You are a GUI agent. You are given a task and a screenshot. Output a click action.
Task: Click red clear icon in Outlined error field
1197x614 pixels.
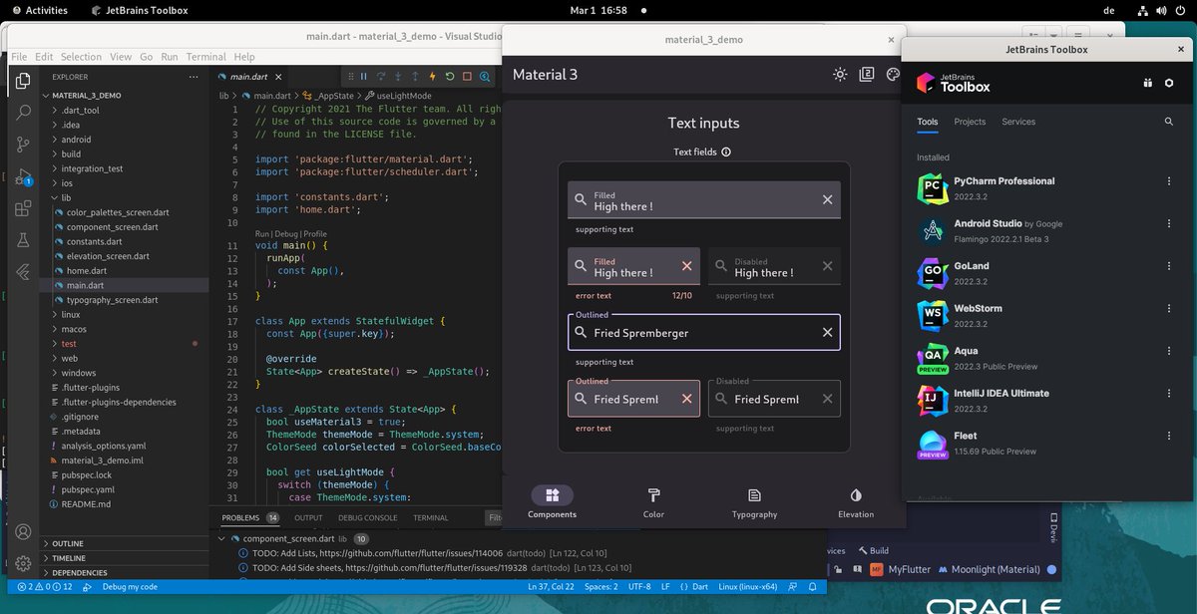(686, 399)
